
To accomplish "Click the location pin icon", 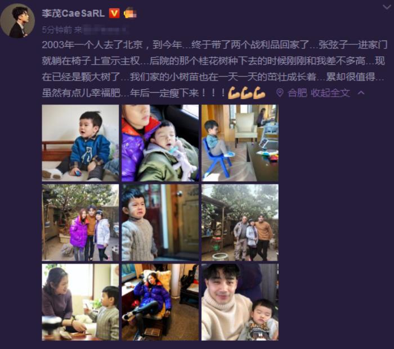I will [x=280, y=93].
